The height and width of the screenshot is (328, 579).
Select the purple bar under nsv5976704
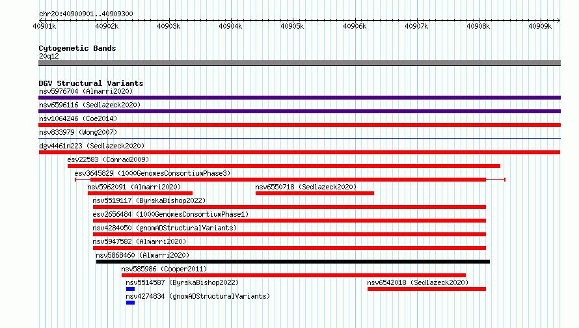coord(299,98)
